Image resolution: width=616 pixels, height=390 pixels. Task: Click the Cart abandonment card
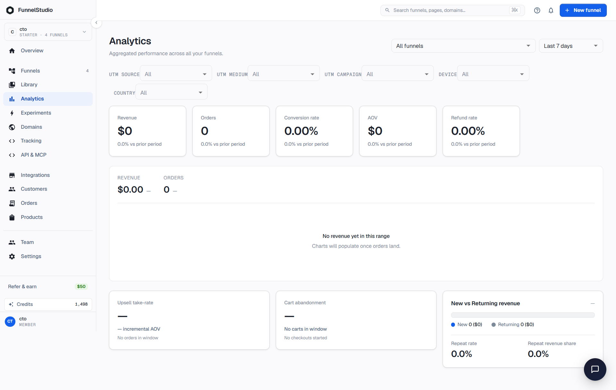(x=356, y=320)
